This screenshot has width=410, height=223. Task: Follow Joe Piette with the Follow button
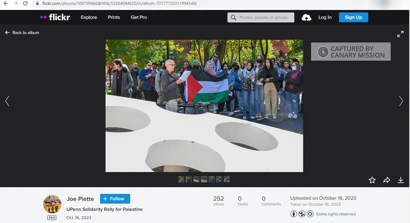pyautogui.click(x=115, y=198)
